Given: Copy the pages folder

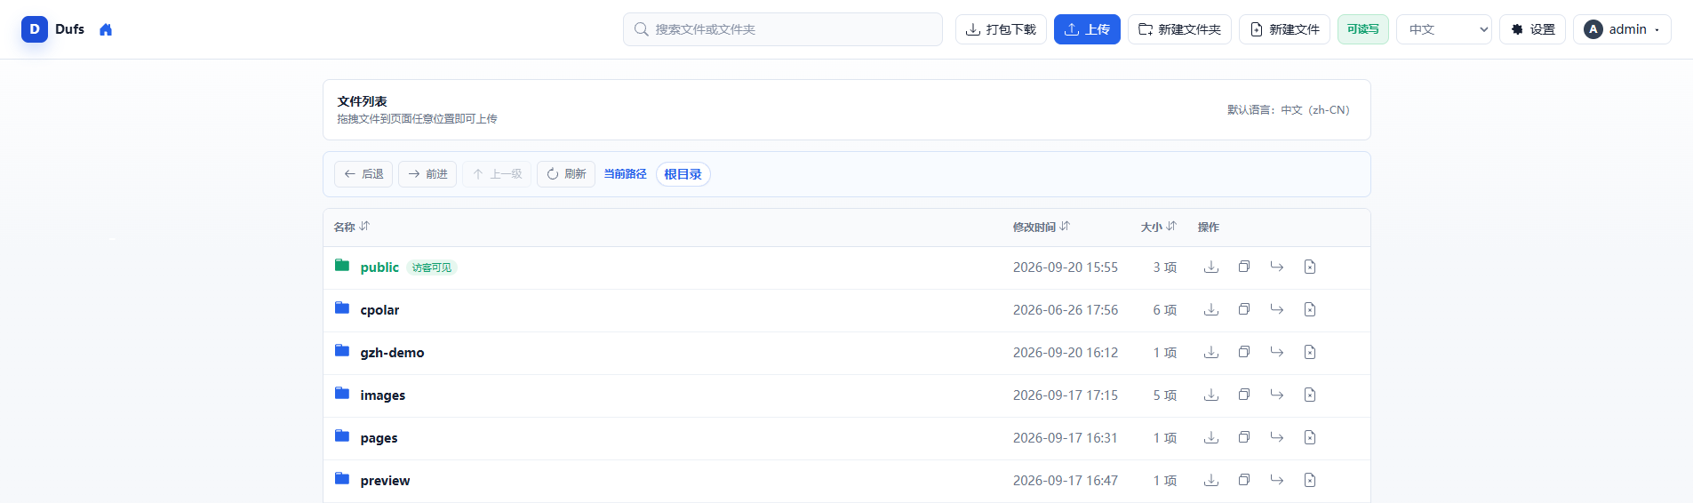Looking at the screenshot, I should (x=1244, y=437).
